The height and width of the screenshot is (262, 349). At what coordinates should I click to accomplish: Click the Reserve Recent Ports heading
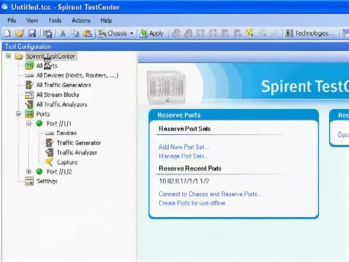pos(190,168)
